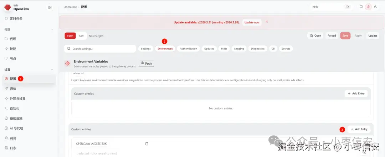Click the No custom entries text

point(221,108)
